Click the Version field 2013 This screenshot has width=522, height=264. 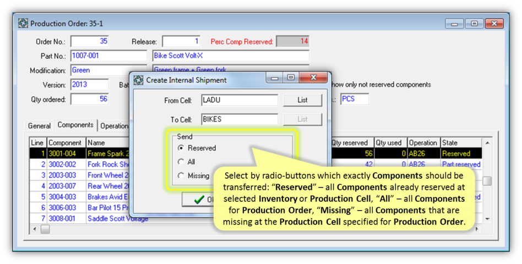[x=90, y=85]
